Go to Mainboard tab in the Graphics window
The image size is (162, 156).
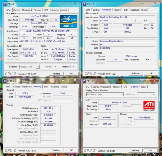point(106,87)
